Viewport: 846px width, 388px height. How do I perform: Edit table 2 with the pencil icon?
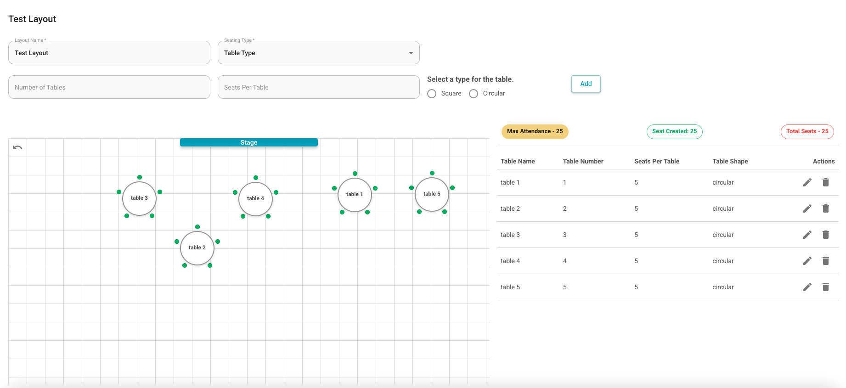(807, 208)
